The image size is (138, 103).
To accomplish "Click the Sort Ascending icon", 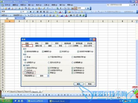I will point(65,8).
